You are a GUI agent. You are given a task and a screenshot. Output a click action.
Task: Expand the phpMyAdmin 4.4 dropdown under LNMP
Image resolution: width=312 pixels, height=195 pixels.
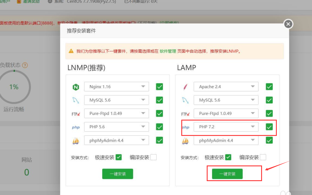tap(143, 140)
